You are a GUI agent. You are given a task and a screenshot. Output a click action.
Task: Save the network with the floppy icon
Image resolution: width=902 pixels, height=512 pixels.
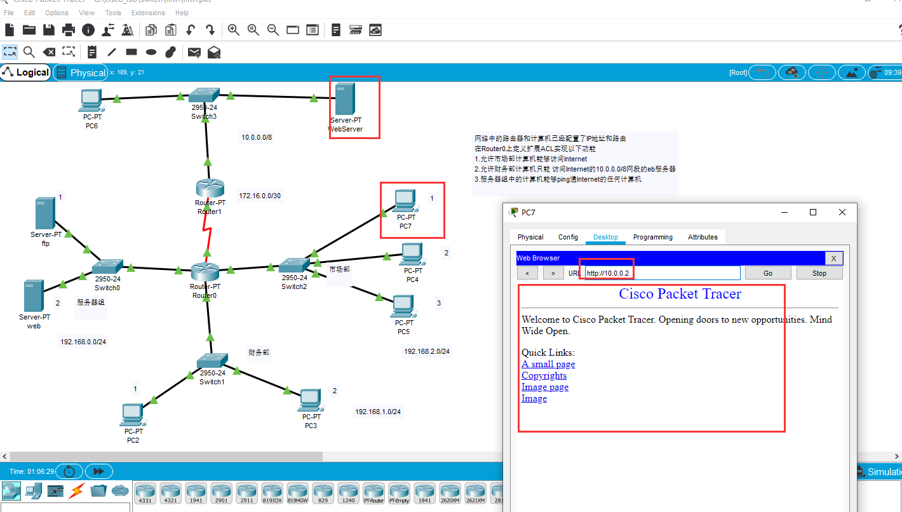click(49, 30)
